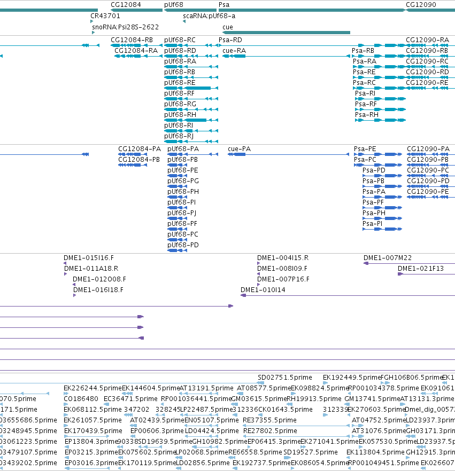Viewport: 455px width, 471px height.
Task: Select transcript pUf68-RI
Action: (179, 125)
